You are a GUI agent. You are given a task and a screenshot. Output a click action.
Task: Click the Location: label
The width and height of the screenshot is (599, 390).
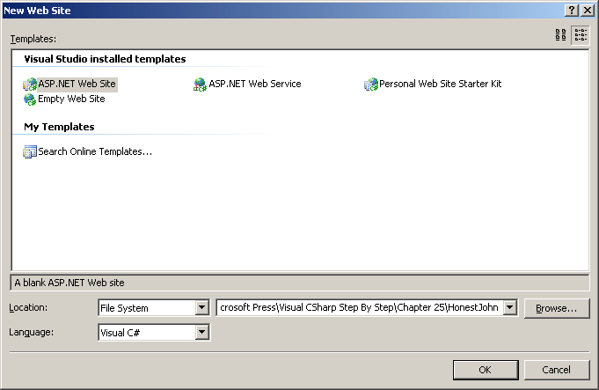pyautogui.click(x=28, y=307)
